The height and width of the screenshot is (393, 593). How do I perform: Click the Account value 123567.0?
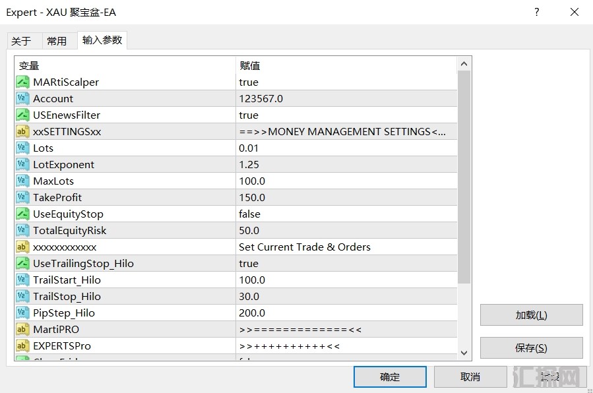261,99
